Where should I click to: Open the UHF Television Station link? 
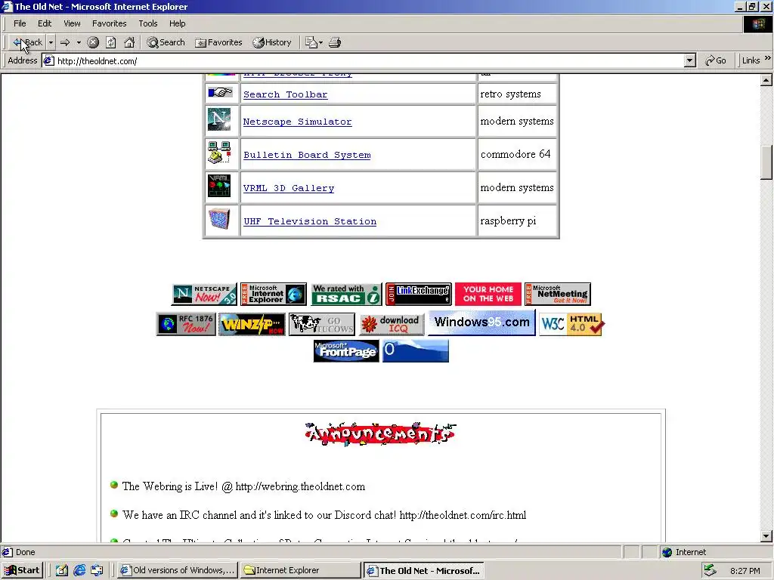tap(310, 221)
